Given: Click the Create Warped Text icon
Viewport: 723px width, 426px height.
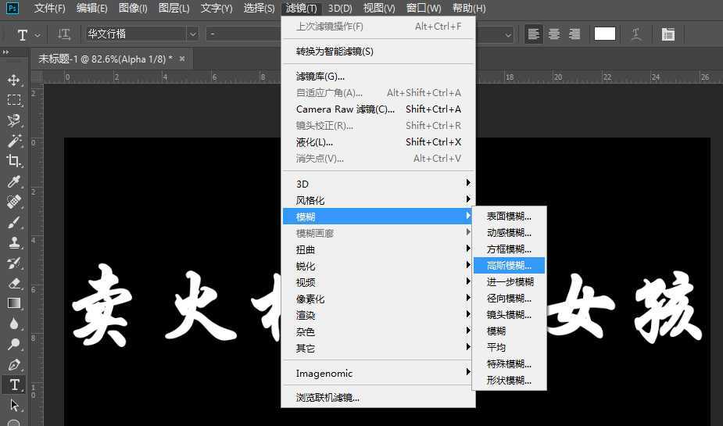Looking at the screenshot, I should (637, 34).
